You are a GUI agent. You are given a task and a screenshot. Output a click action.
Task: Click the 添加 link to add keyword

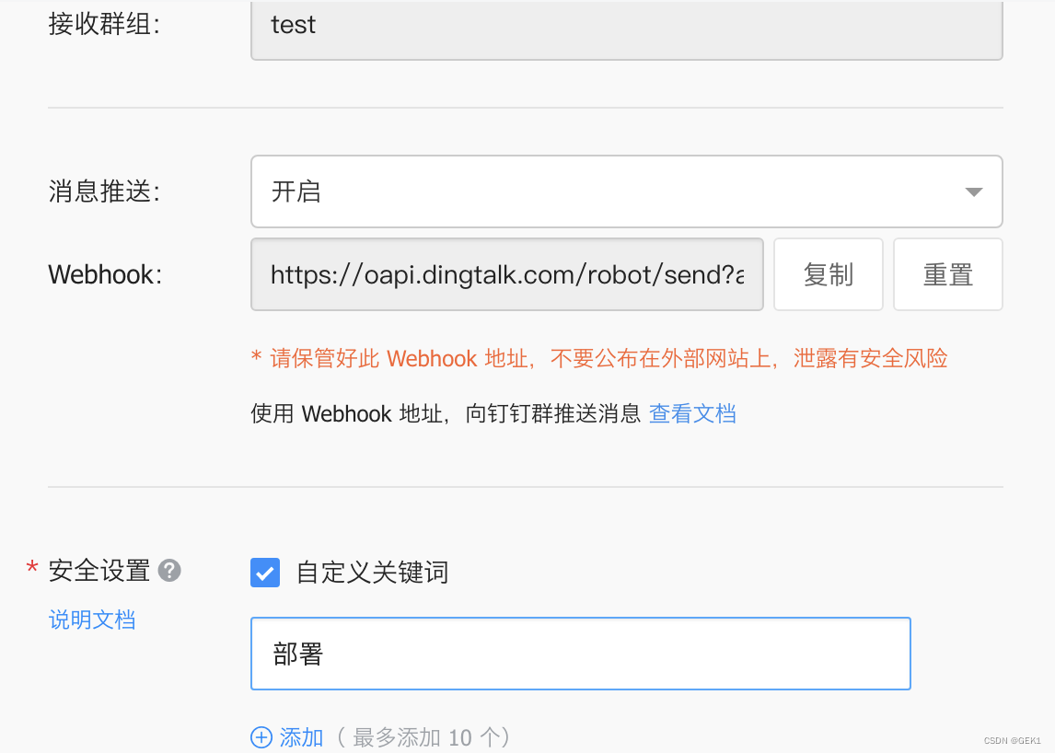(x=301, y=737)
